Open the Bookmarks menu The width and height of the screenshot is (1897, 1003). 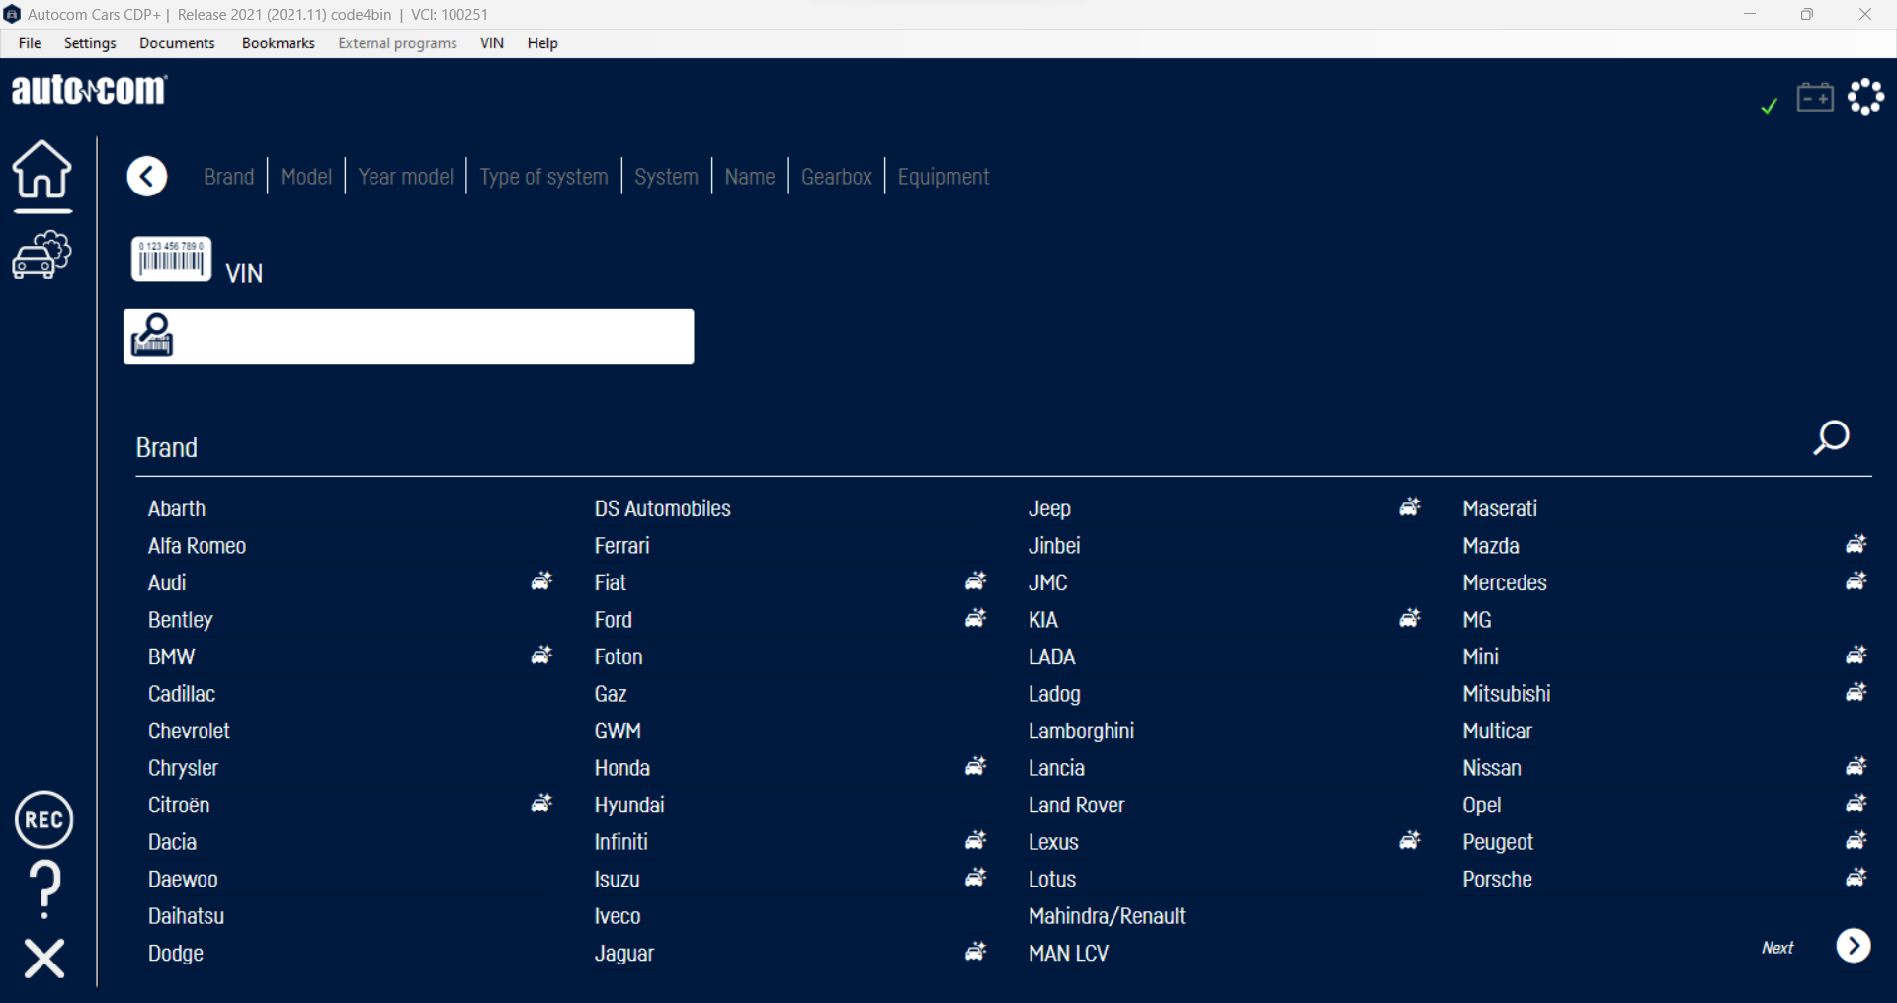pos(279,43)
